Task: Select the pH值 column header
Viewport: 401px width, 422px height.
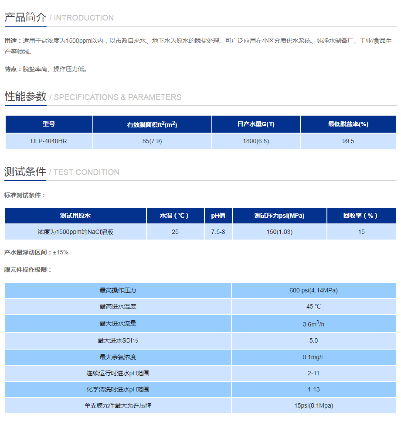Action: point(218,216)
